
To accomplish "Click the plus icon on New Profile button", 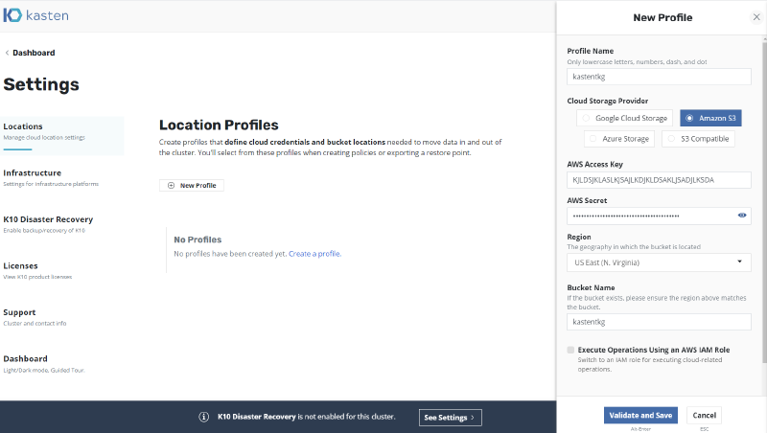I will click(x=172, y=185).
